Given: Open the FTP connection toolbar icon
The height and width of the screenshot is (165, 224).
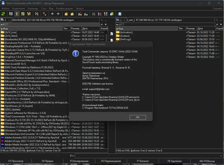Looking at the screenshot, I should [x=80, y=14].
